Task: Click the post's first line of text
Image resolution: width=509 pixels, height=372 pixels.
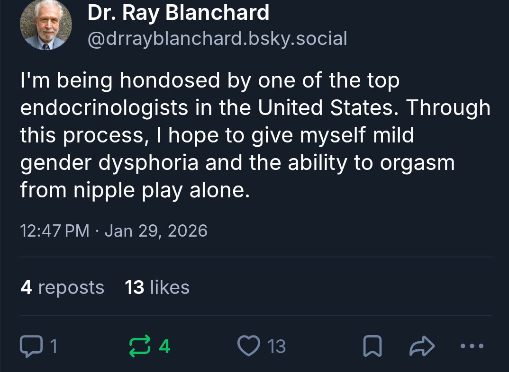Action: pyautogui.click(x=209, y=81)
